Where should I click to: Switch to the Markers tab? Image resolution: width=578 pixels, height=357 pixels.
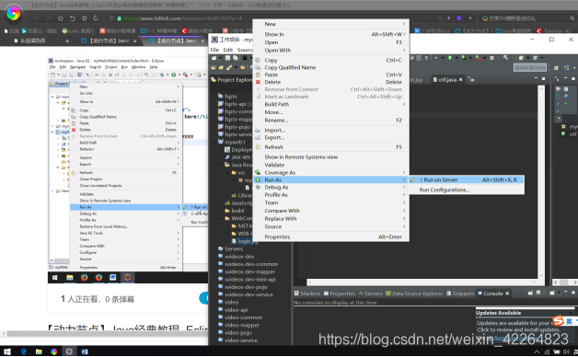[x=307, y=294]
